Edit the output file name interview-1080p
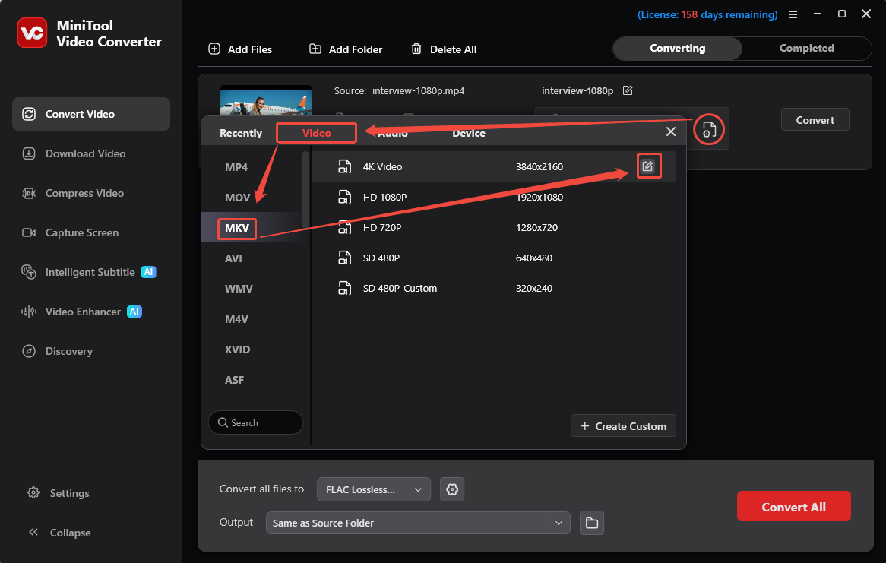Image resolution: width=886 pixels, height=563 pixels. click(628, 90)
